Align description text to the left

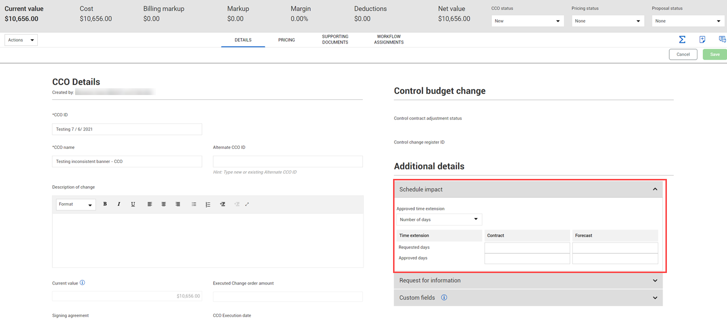[150, 204]
